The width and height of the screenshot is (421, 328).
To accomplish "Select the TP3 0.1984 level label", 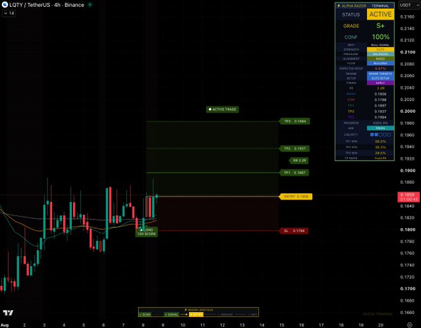I will pyautogui.click(x=295, y=122).
